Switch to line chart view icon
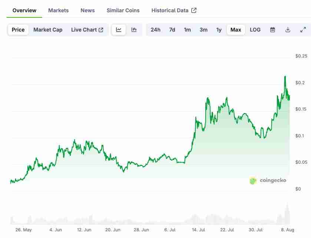Image resolution: width=311 pixels, height=238 pixels. pos(119,30)
